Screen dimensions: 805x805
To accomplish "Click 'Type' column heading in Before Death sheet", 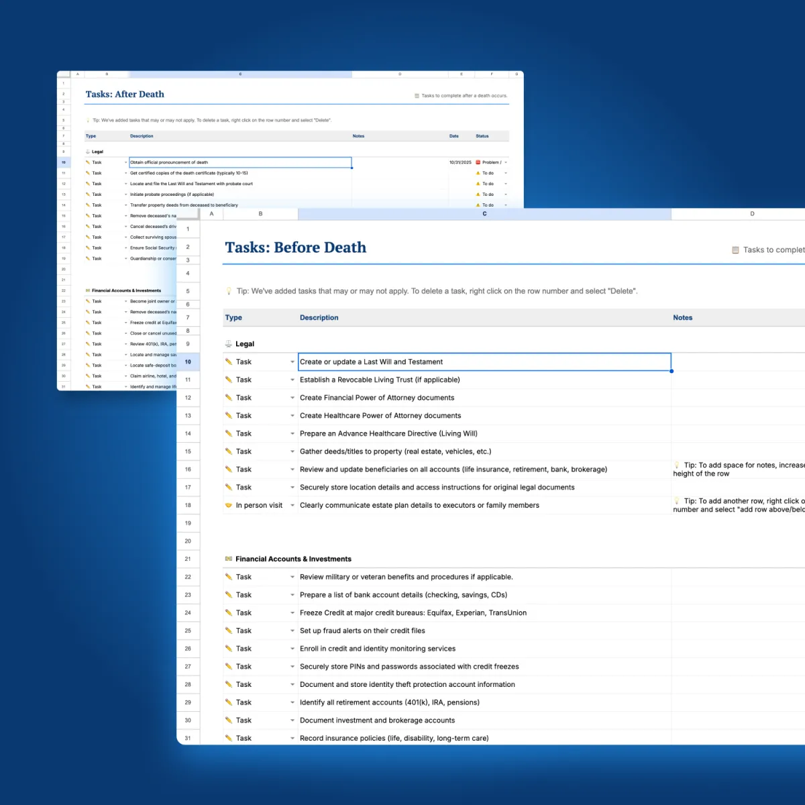I will point(233,318).
